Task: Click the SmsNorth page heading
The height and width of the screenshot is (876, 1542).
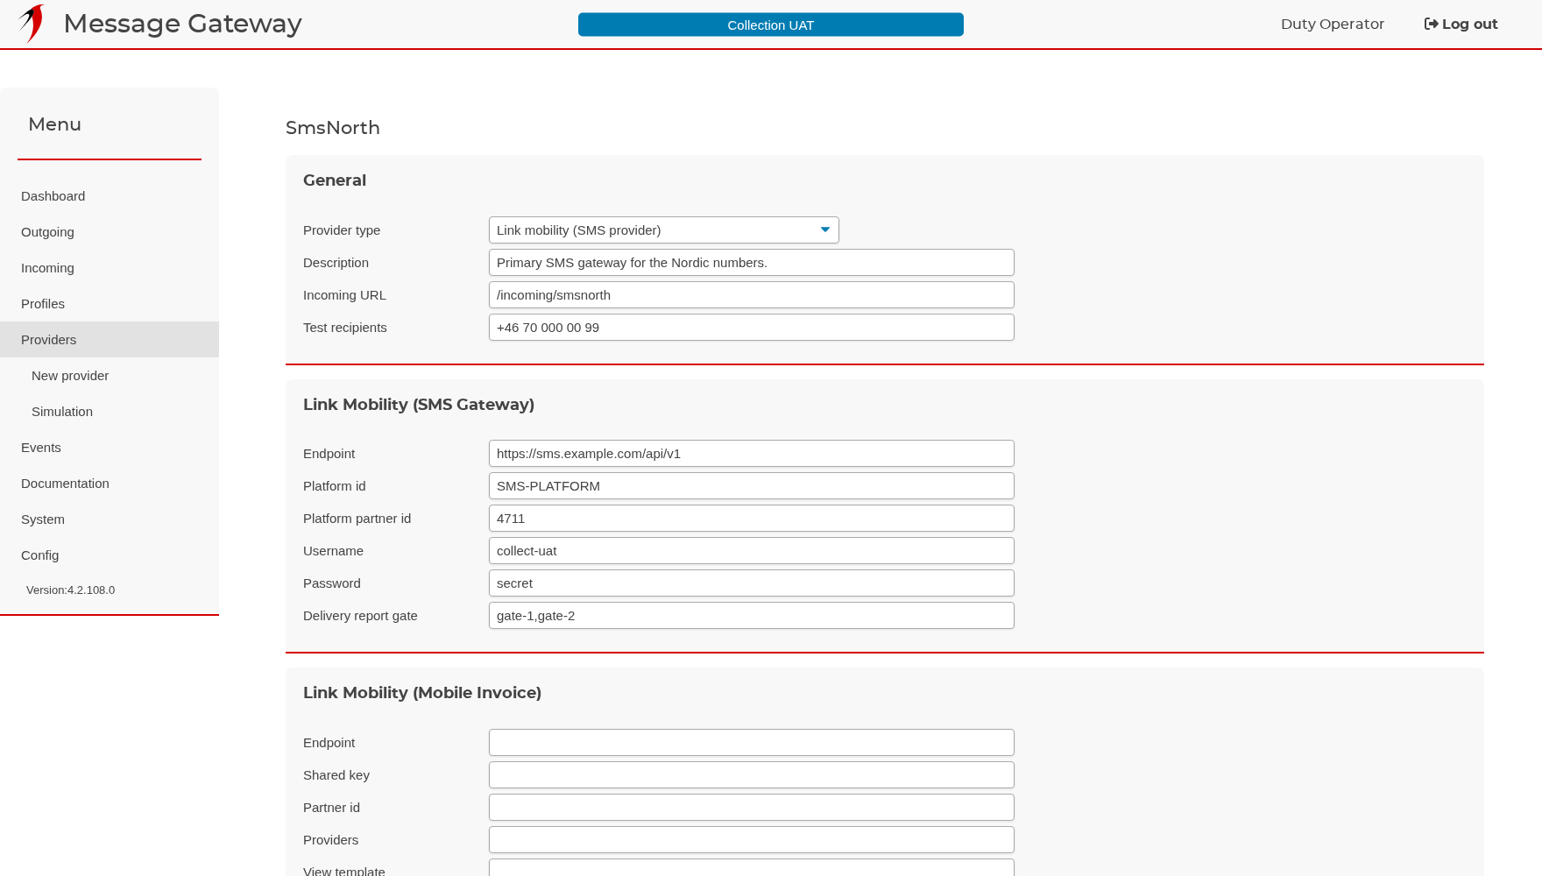Action: point(333,128)
